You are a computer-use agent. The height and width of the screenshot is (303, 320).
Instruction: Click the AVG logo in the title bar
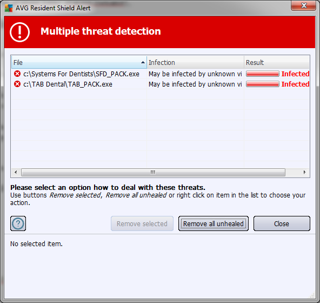tap(9, 8)
